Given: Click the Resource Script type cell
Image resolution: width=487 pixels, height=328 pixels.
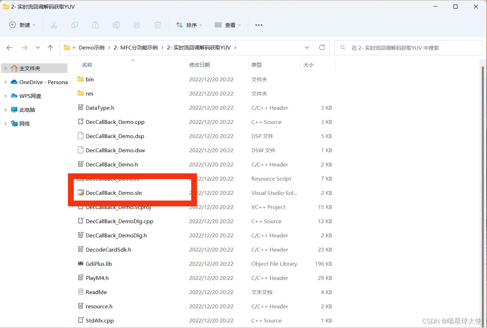Looking at the screenshot, I should tap(271, 179).
